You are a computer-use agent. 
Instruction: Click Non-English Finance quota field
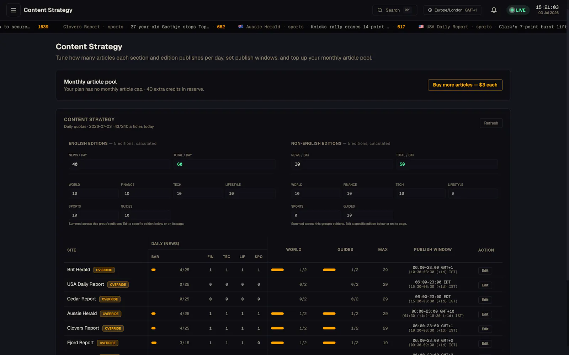click(368, 193)
